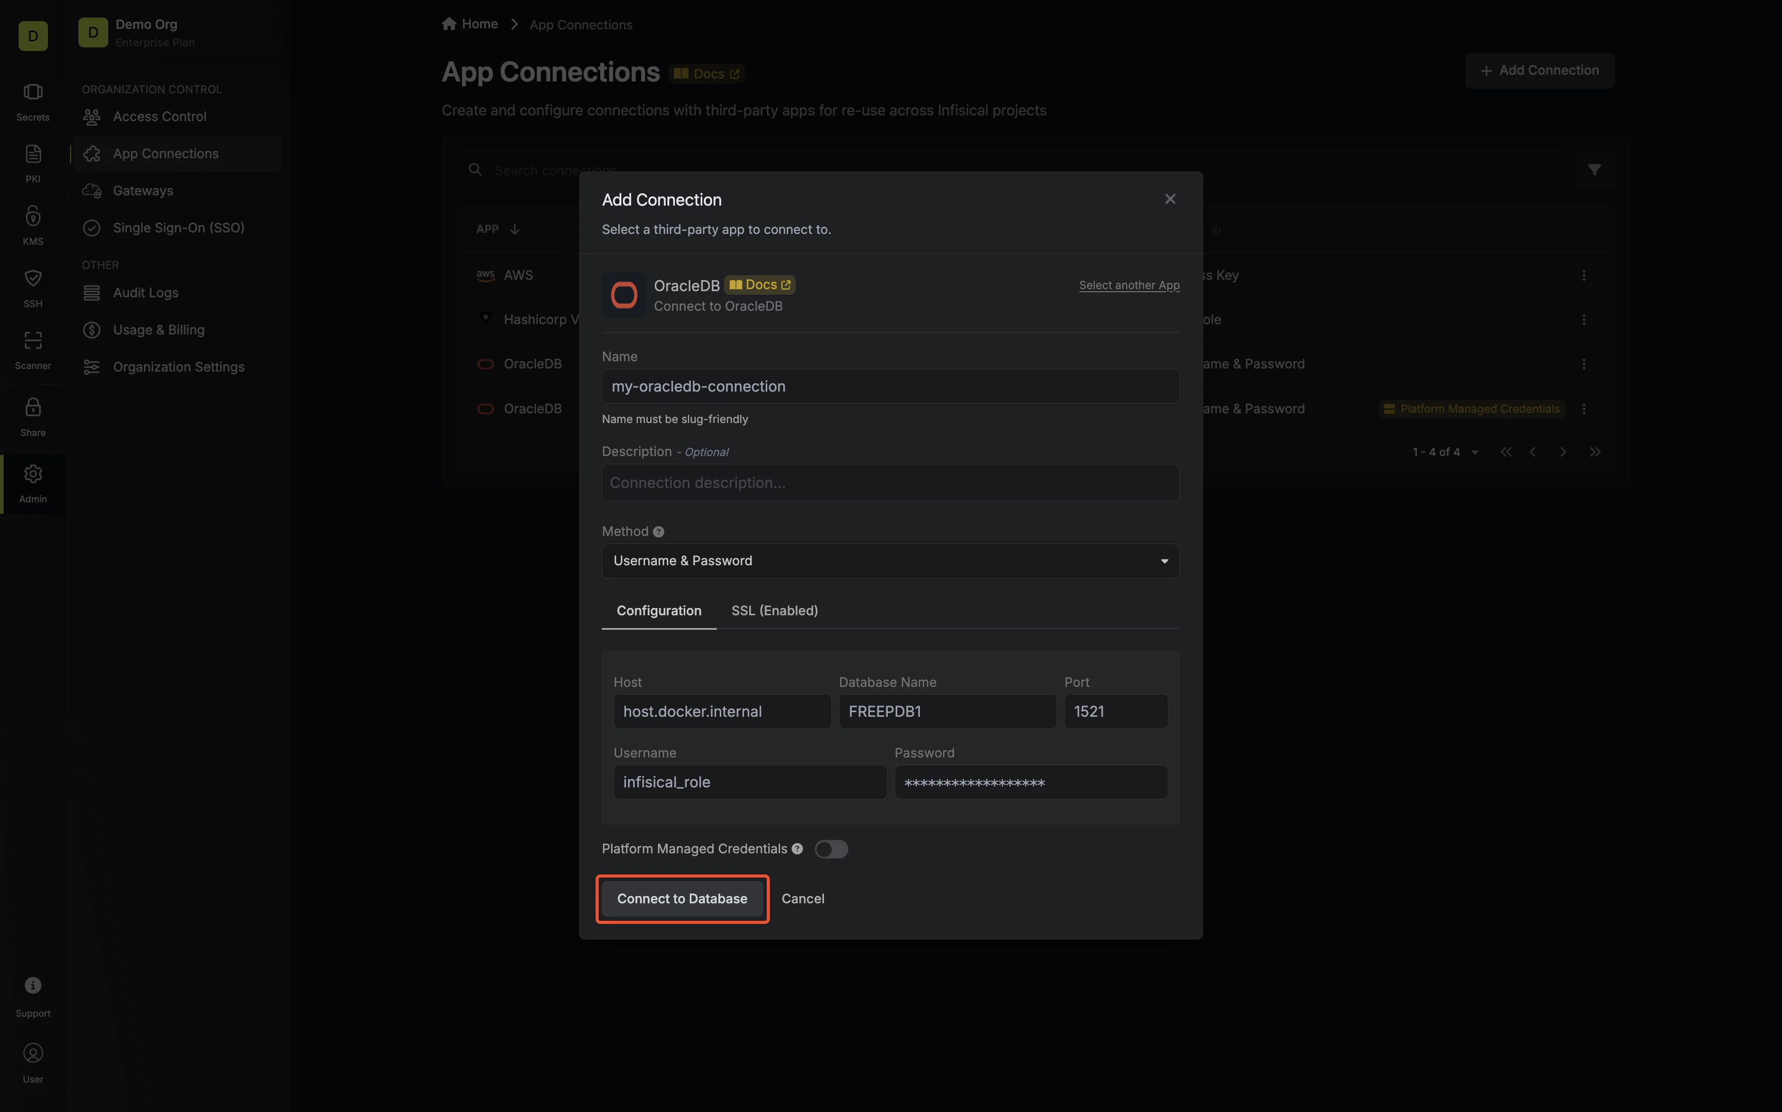Click Select another App link

click(x=1129, y=285)
